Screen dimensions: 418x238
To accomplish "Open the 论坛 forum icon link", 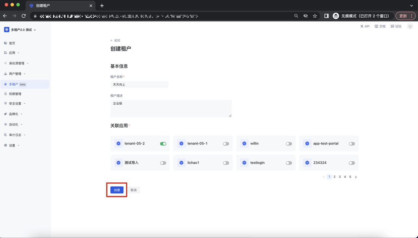I will pyautogui.click(x=393, y=26).
